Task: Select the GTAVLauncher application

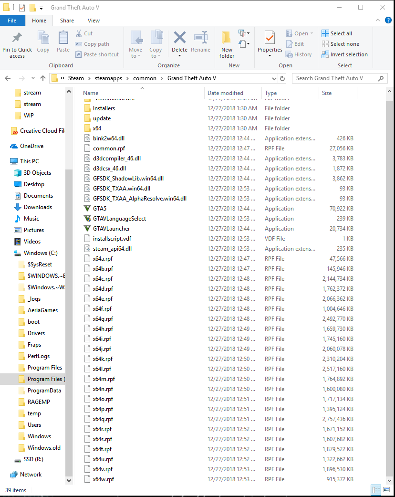Action: (111, 229)
